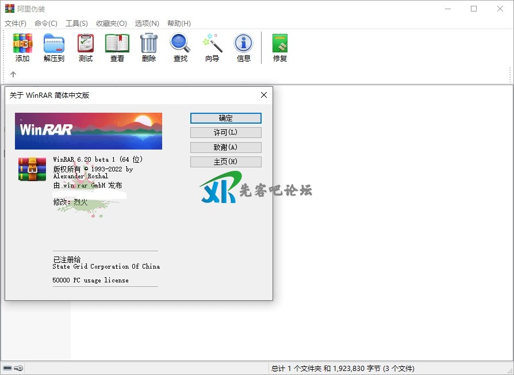514x375 pixels.
Task: Open the 收藏夹(O) favorites menu
Action: 112,24
